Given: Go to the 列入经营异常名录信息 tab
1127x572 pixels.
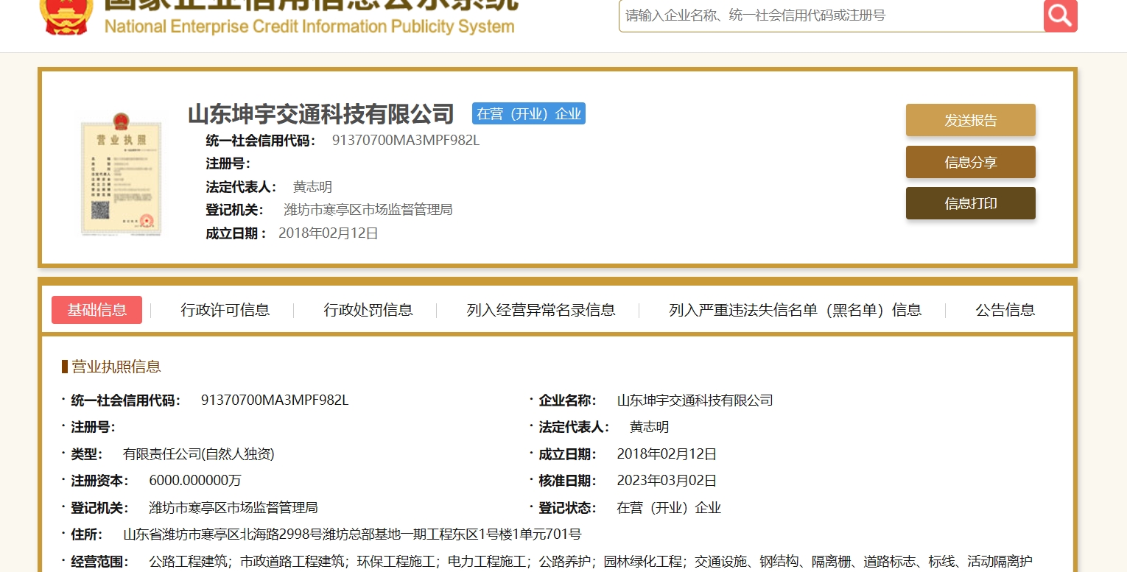Looking at the screenshot, I should 541,310.
